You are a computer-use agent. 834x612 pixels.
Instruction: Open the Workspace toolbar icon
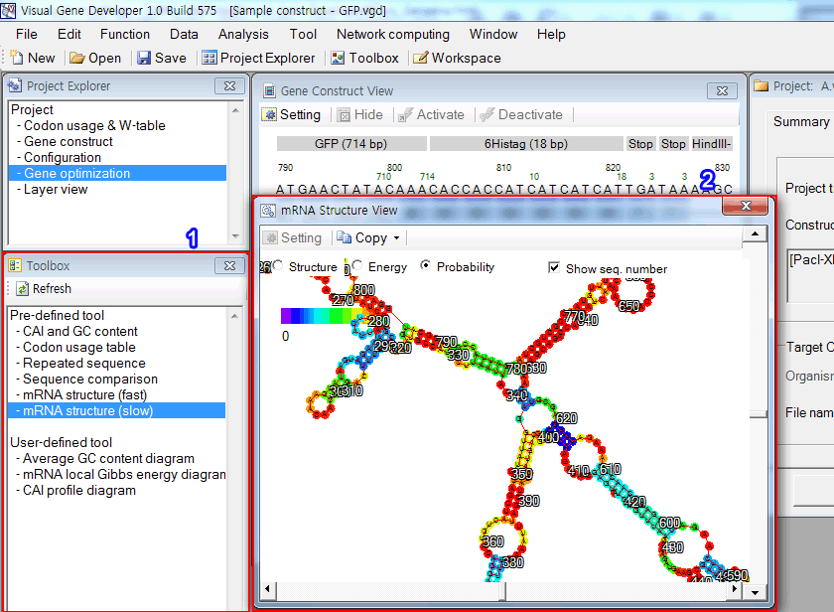(420, 58)
